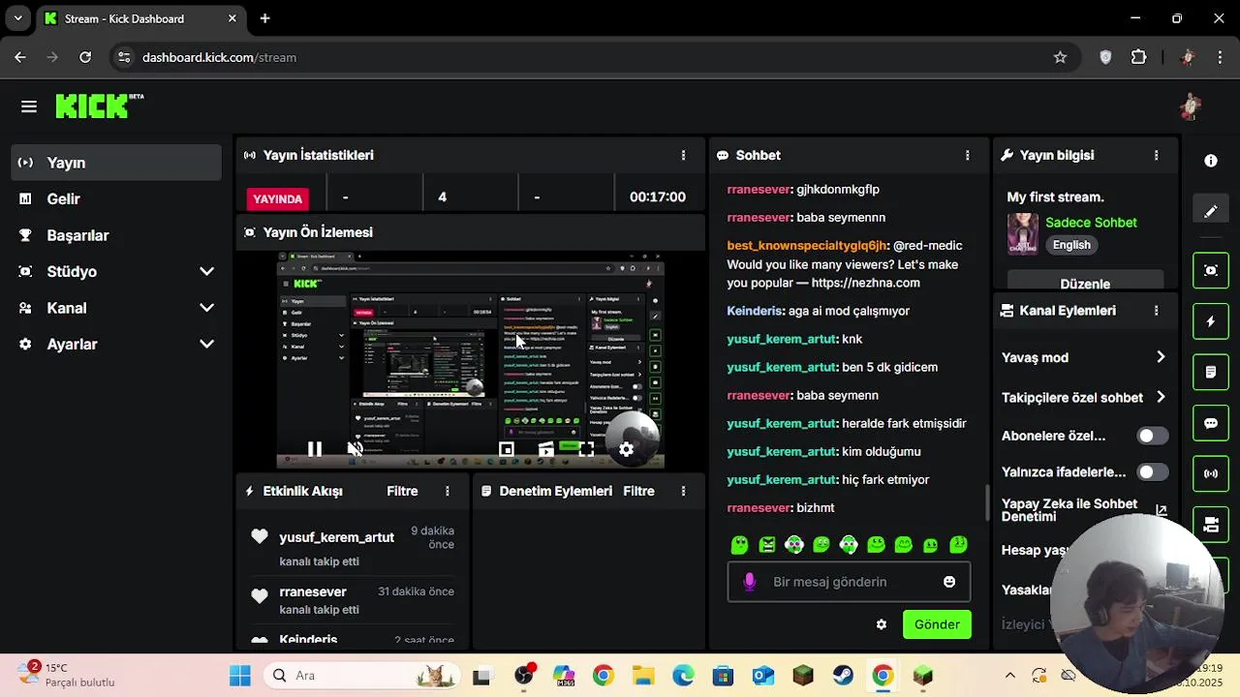
Task: Open the browser extensions puzzle icon
Action: click(x=1139, y=57)
